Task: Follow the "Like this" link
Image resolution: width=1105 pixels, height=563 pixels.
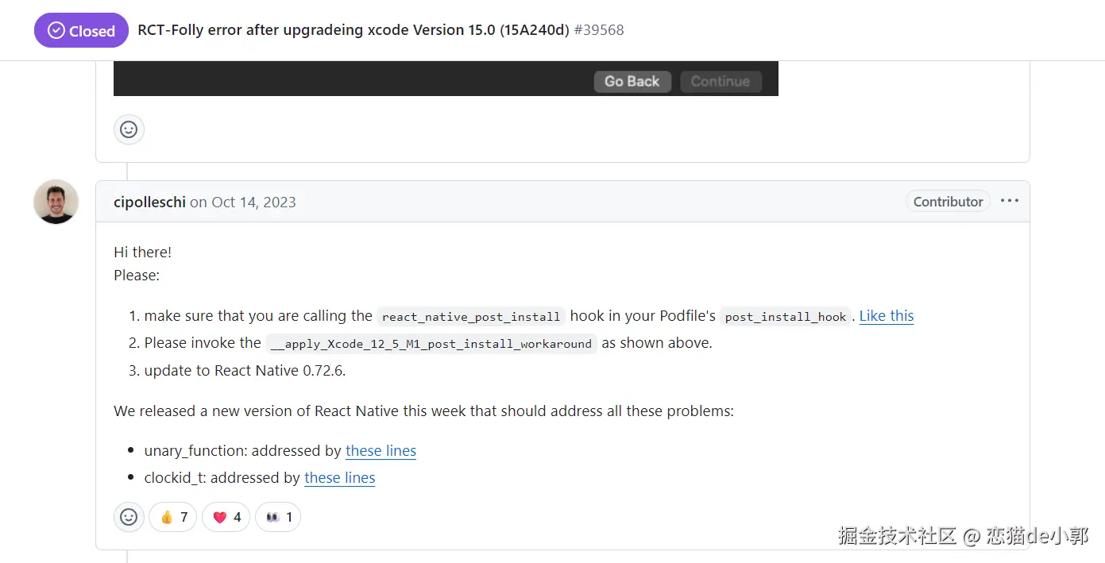Action: (887, 316)
